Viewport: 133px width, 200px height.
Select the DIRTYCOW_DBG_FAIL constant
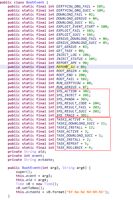tap(73, 6)
